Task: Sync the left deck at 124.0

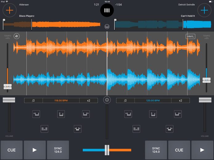Action: pos(58,150)
